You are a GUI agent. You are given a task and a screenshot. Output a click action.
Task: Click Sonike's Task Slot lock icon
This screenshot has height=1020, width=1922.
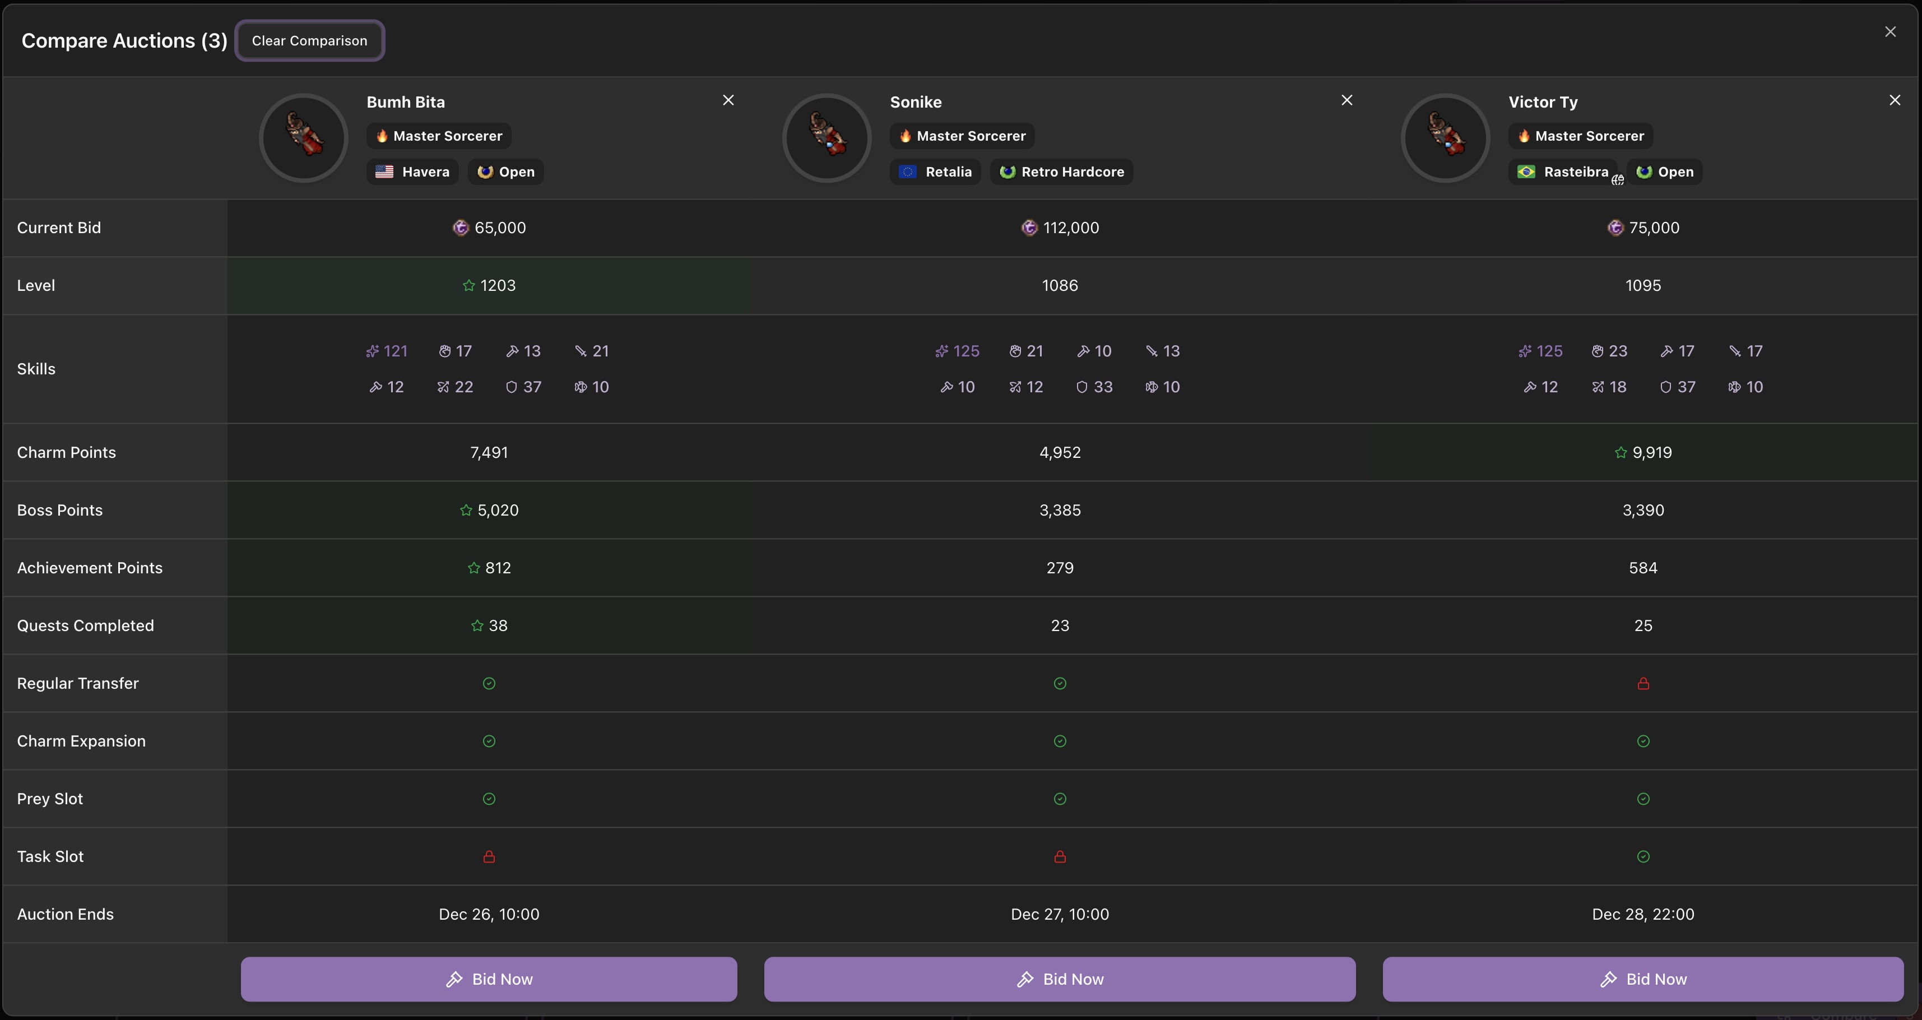point(1060,856)
